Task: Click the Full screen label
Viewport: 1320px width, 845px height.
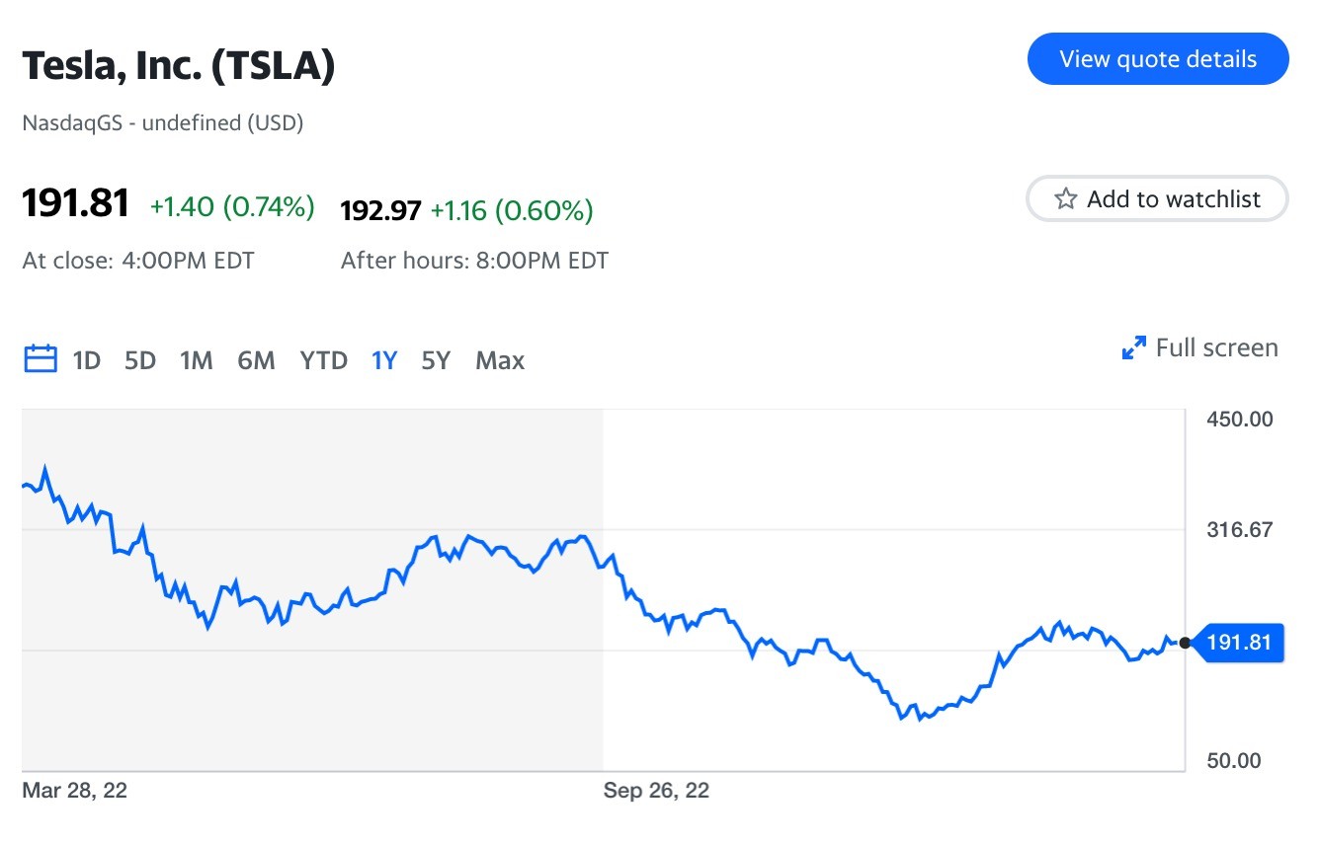Action: point(1216,347)
